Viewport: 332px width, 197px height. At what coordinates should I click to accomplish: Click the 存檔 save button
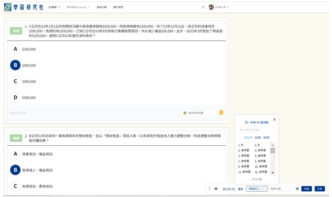(306, 188)
